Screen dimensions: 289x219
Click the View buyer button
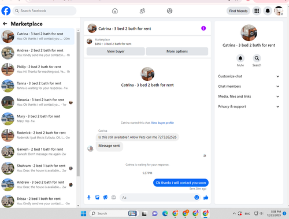pyautogui.click(x=116, y=51)
